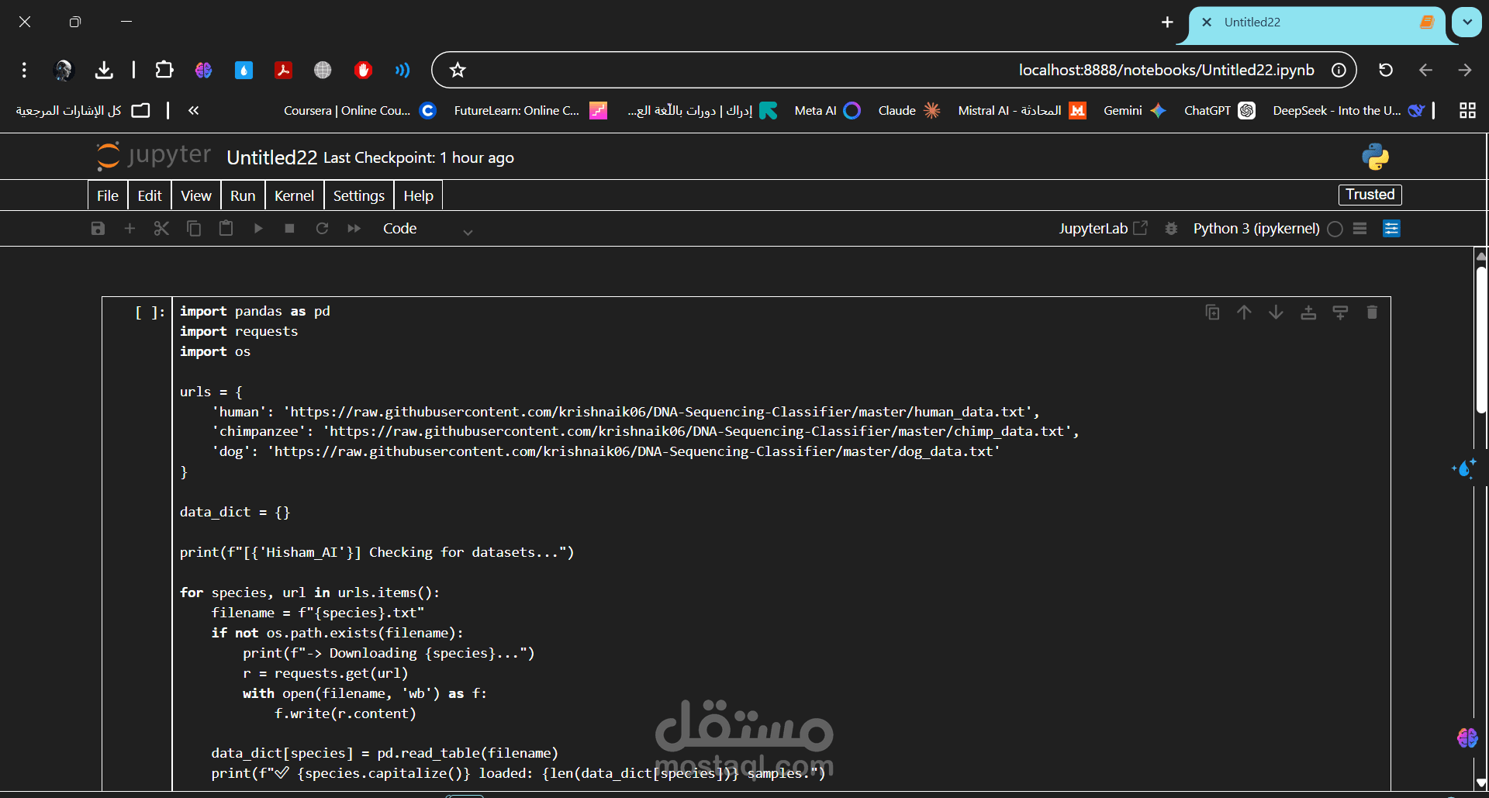Bookmark this page with the star icon
This screenshot has width=1489, height=798.
458,70
